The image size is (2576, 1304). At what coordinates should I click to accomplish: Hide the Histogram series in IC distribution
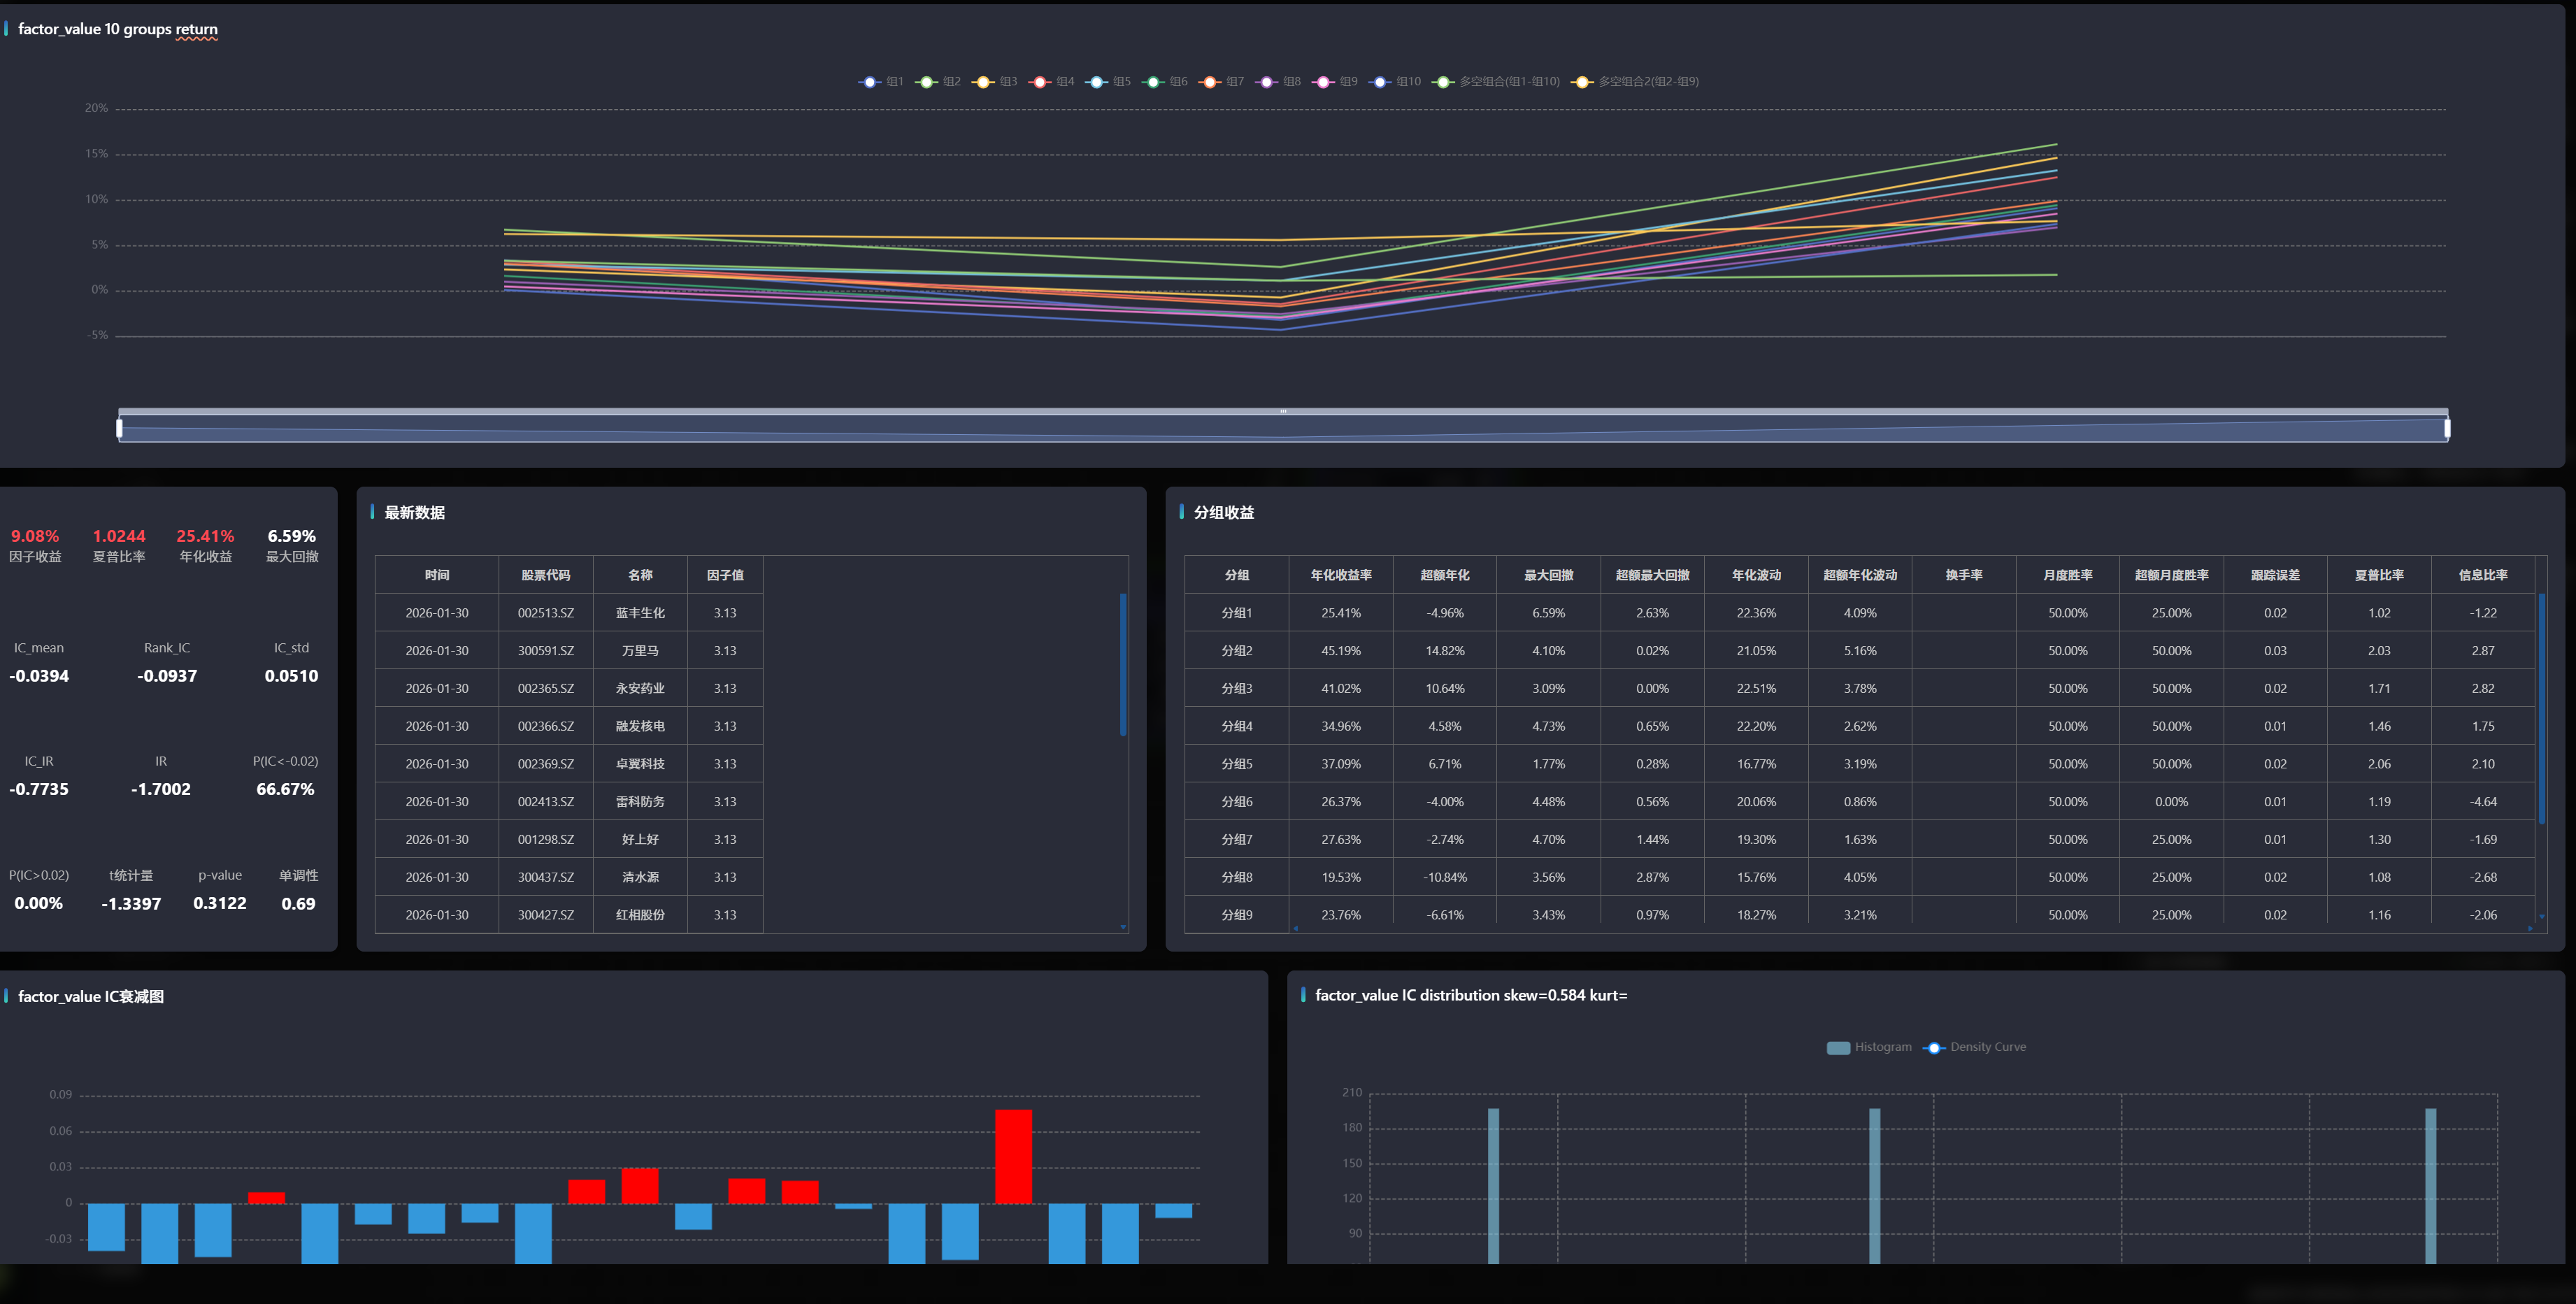[x=1838, y=1047]
